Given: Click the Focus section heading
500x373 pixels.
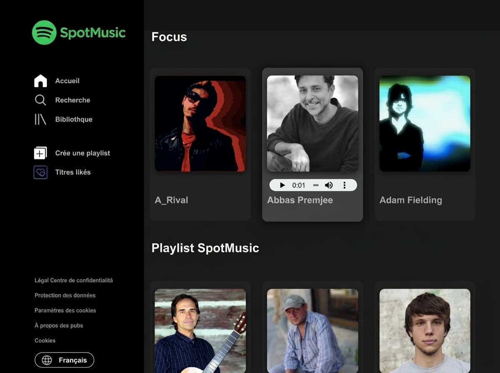Looking at the screenshot, I should tap(169, 37).
